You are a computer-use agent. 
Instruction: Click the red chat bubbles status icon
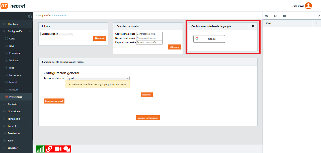tap(67, 149)
